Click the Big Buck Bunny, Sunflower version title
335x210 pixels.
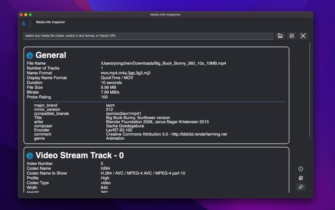coord(138,118)
